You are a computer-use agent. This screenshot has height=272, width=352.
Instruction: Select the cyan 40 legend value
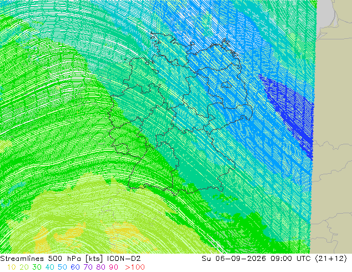(49, 267)
